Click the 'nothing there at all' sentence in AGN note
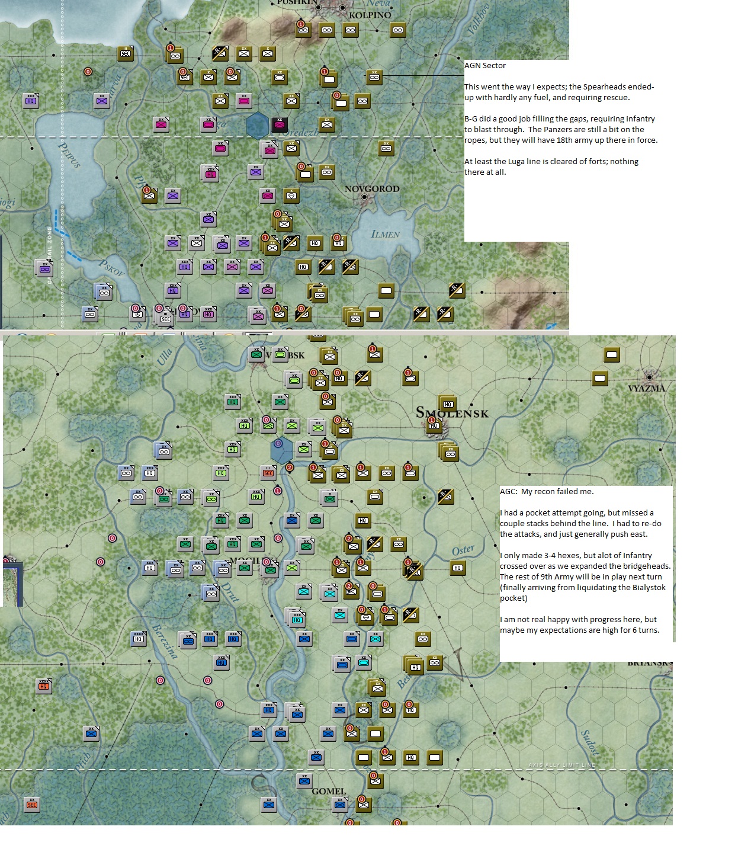Screen dimensions: 735x852 [x=551, y=166]
